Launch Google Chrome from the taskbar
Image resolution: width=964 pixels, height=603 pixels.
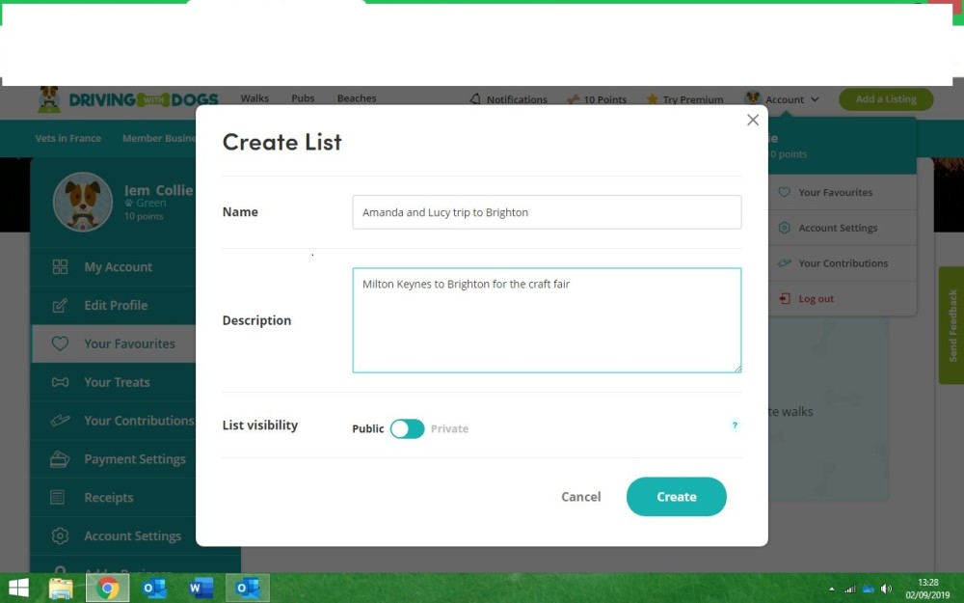(107, 588)
